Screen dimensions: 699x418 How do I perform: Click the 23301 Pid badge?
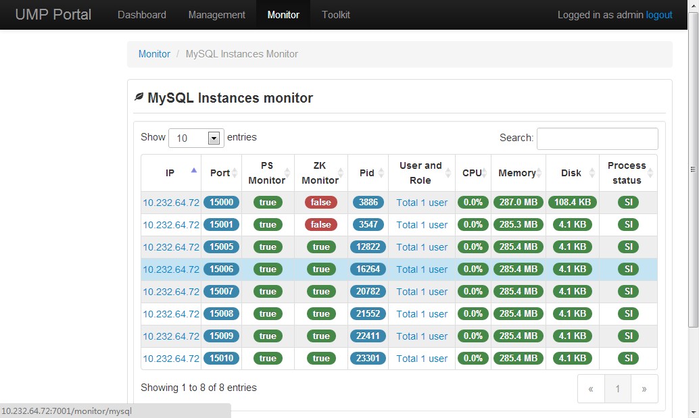pyautogui.click(x=368, y=358)
